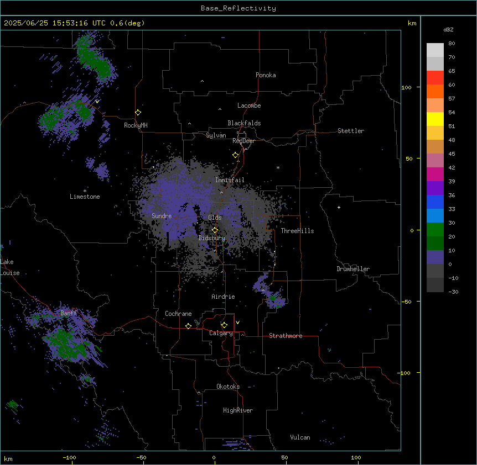Viewport: 477px width, 465px height.
Task: Click the violet 36-39 dBZ legend swatch
Action: pos(435,188)
